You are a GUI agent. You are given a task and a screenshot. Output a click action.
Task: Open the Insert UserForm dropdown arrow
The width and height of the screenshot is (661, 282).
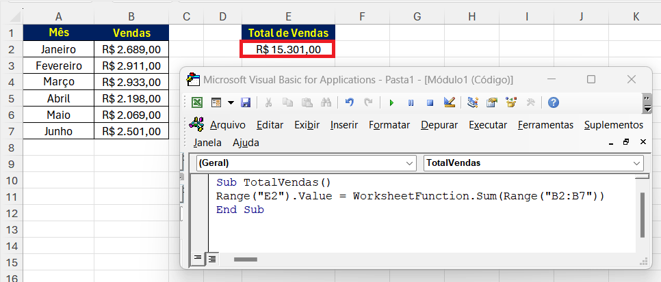tap(231, 102)
